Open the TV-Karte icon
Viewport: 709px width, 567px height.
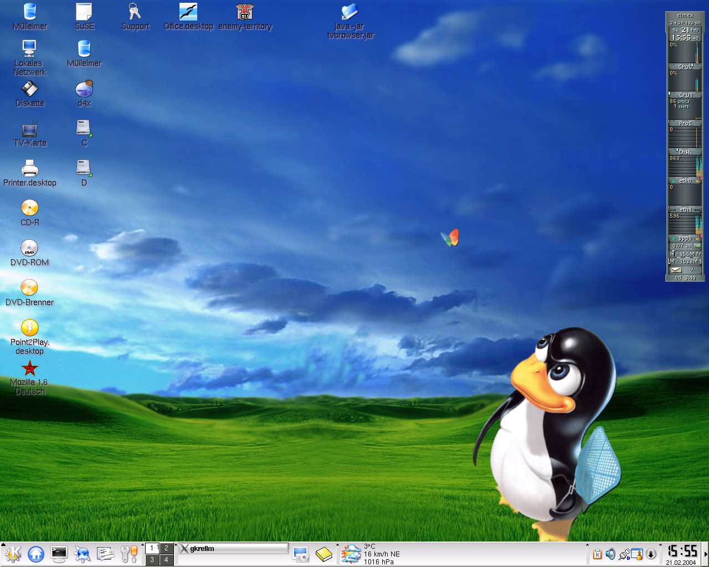coord(30,133)
